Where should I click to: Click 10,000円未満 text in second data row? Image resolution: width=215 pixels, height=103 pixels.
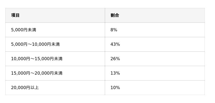(46, 44)
